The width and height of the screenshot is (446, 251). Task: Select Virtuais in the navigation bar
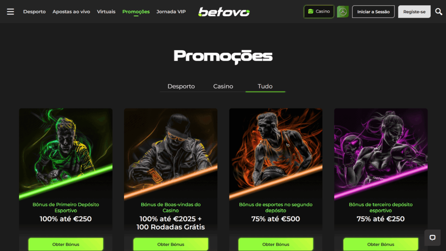pyautogui.click(x=106, y=12)
